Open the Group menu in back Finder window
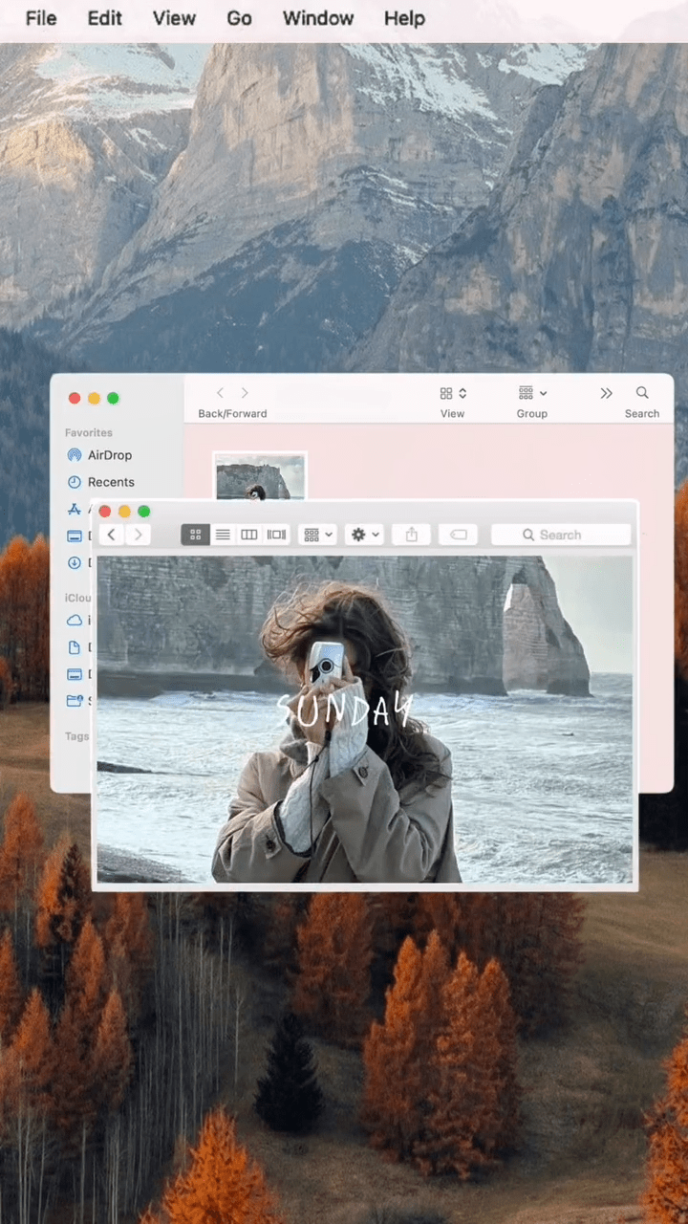Viewport: 688px width, 1224px height. coord(532,394)
